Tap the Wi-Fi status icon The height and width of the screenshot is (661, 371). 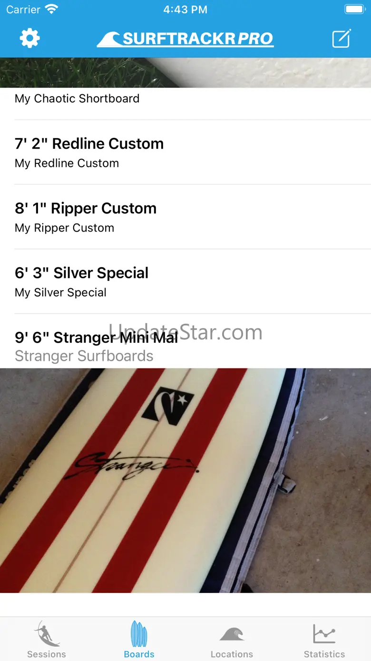[51, 9]
